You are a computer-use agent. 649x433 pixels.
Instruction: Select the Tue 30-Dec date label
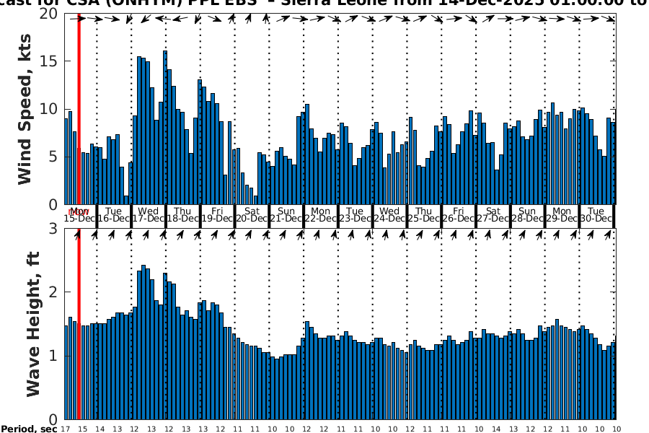point(596,214)
